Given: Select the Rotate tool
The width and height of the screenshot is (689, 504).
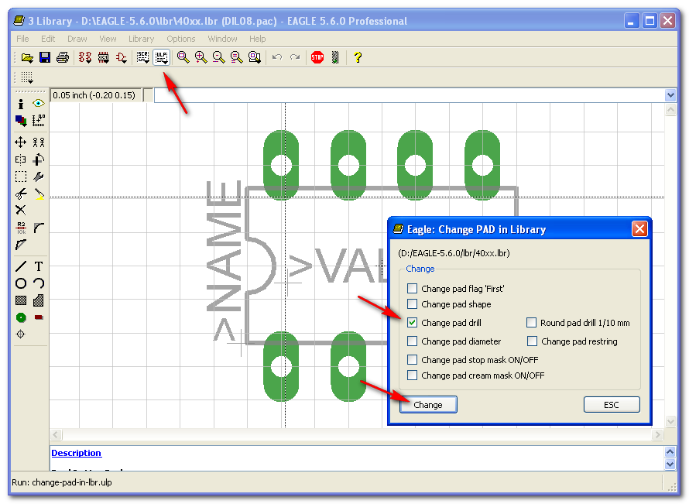Looking at the screenshot, I should 39,159.
